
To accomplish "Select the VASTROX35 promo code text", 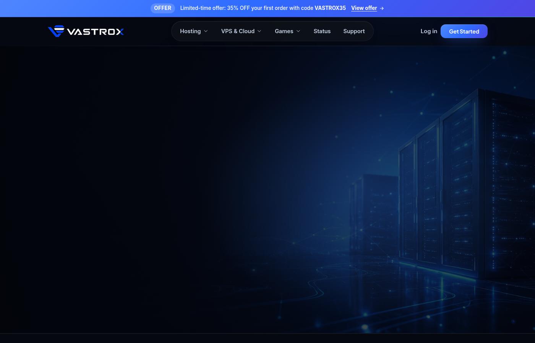I will pyautogui.click(x=330, y=8).
